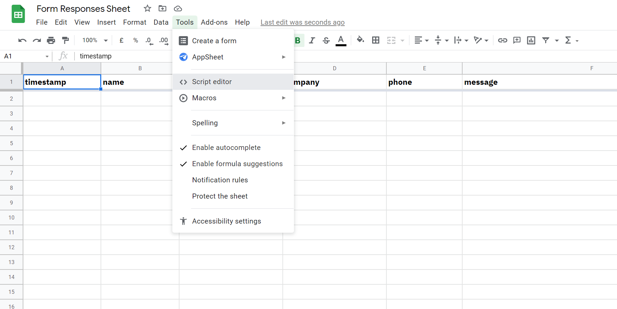
Task: Click the Print icon
Action: pos(51,40)
